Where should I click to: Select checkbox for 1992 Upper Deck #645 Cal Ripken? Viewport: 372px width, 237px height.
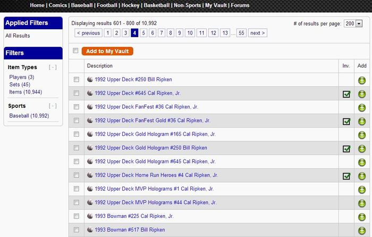(x=77, y=93)
